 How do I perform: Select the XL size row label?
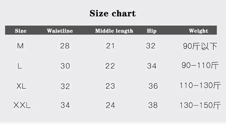tap(21, 86)
